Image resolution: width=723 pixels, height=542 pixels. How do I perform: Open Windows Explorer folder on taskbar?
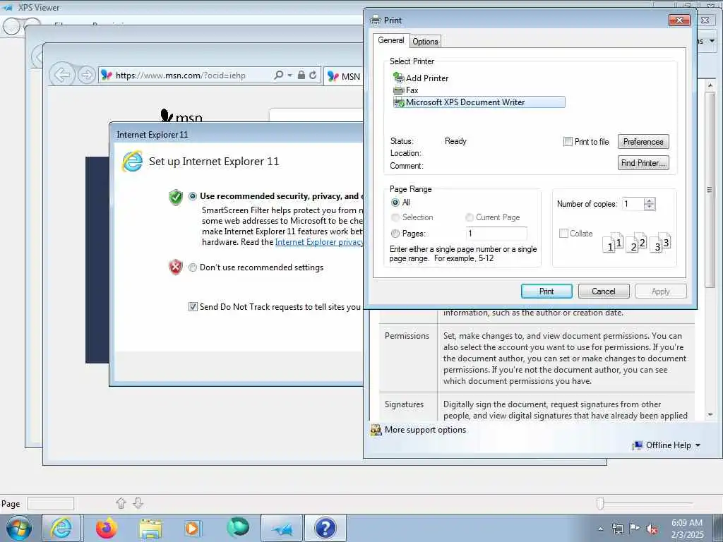[x=150, y=529]
